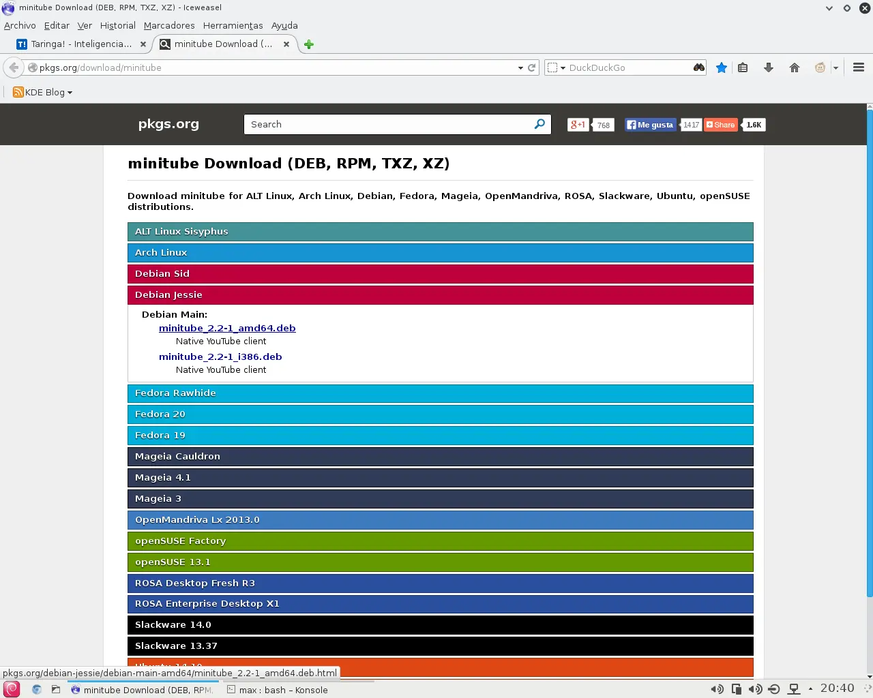Click the leftmost speaker tray icon
The image size is (873, 698).
coord(717,689)
